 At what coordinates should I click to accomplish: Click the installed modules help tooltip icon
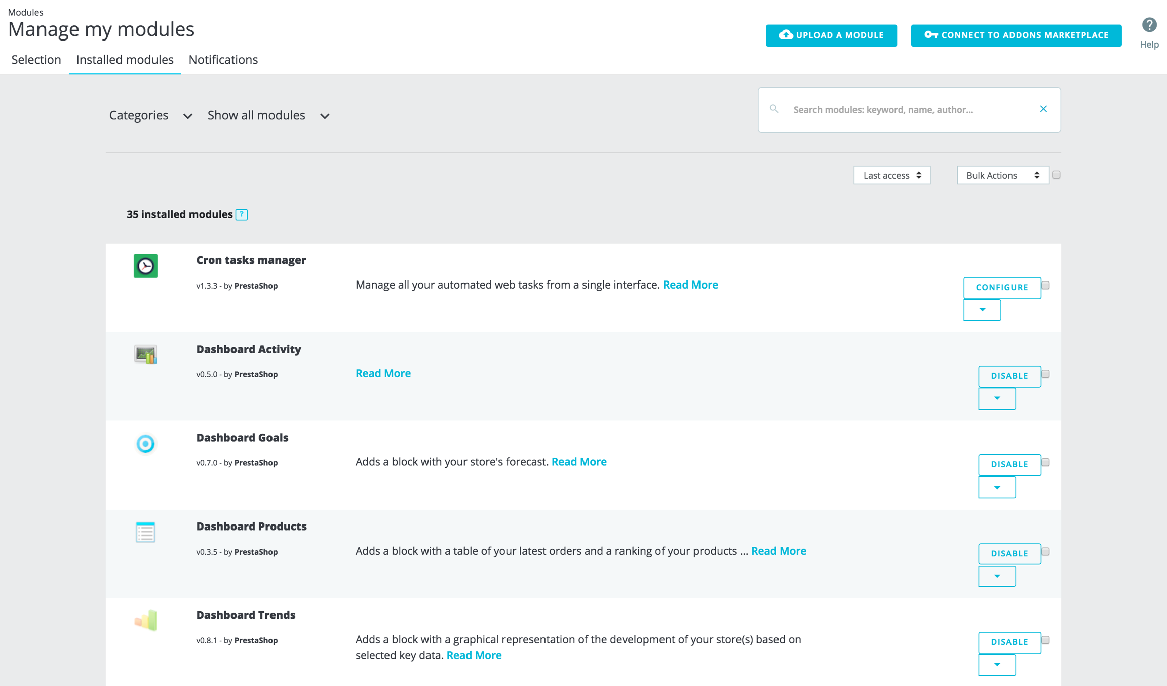(242, 215)
